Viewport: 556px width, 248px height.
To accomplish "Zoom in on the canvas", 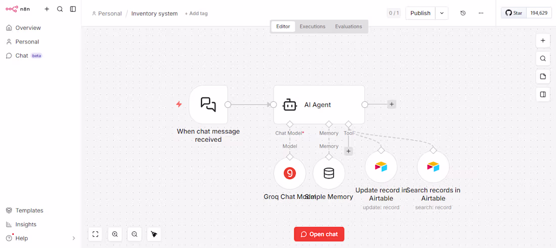I will (115, 234).
